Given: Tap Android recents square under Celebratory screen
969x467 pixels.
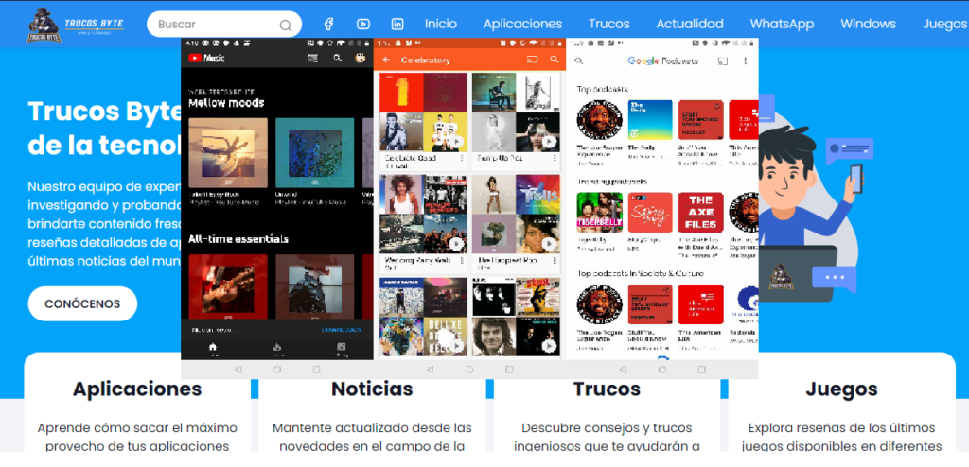Looking at the screenshot, I should (x=509, y=370).
